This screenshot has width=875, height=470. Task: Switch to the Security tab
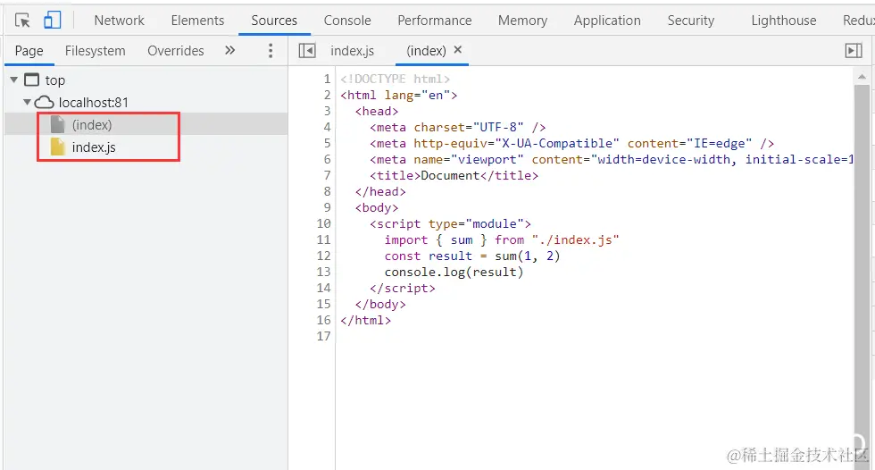tap(691, 21)
